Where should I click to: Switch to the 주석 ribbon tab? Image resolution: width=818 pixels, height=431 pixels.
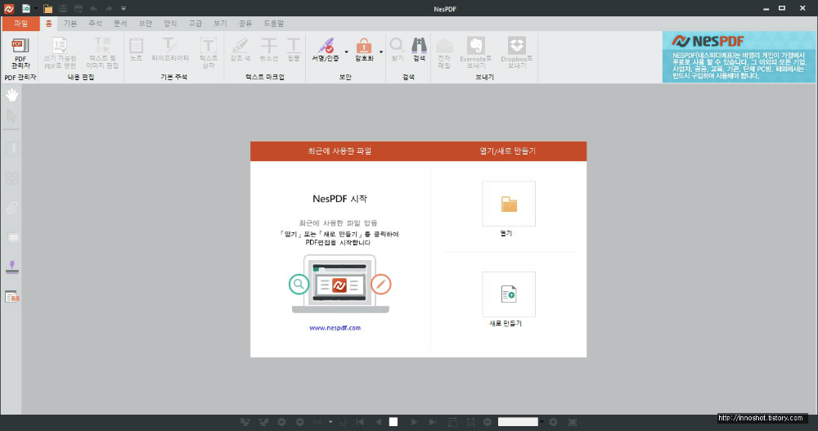point(95,24)
